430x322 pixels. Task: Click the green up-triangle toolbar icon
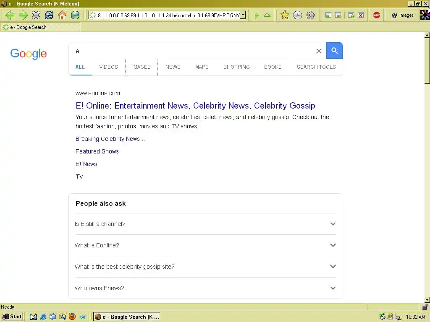[x=267, y=15]
